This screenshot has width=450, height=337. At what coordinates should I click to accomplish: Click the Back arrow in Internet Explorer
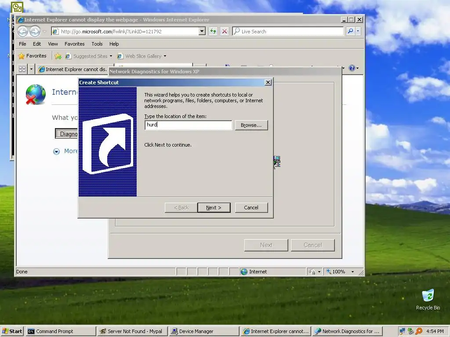(x=23, y=31)
